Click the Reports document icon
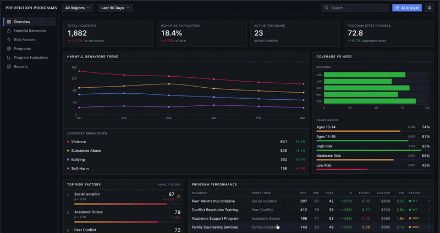This screenshot has width=440, height=233. pos(9,66)
